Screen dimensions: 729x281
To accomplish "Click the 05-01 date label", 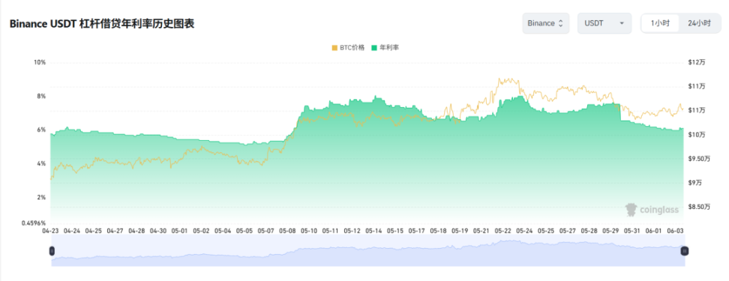I will [179, 230].
